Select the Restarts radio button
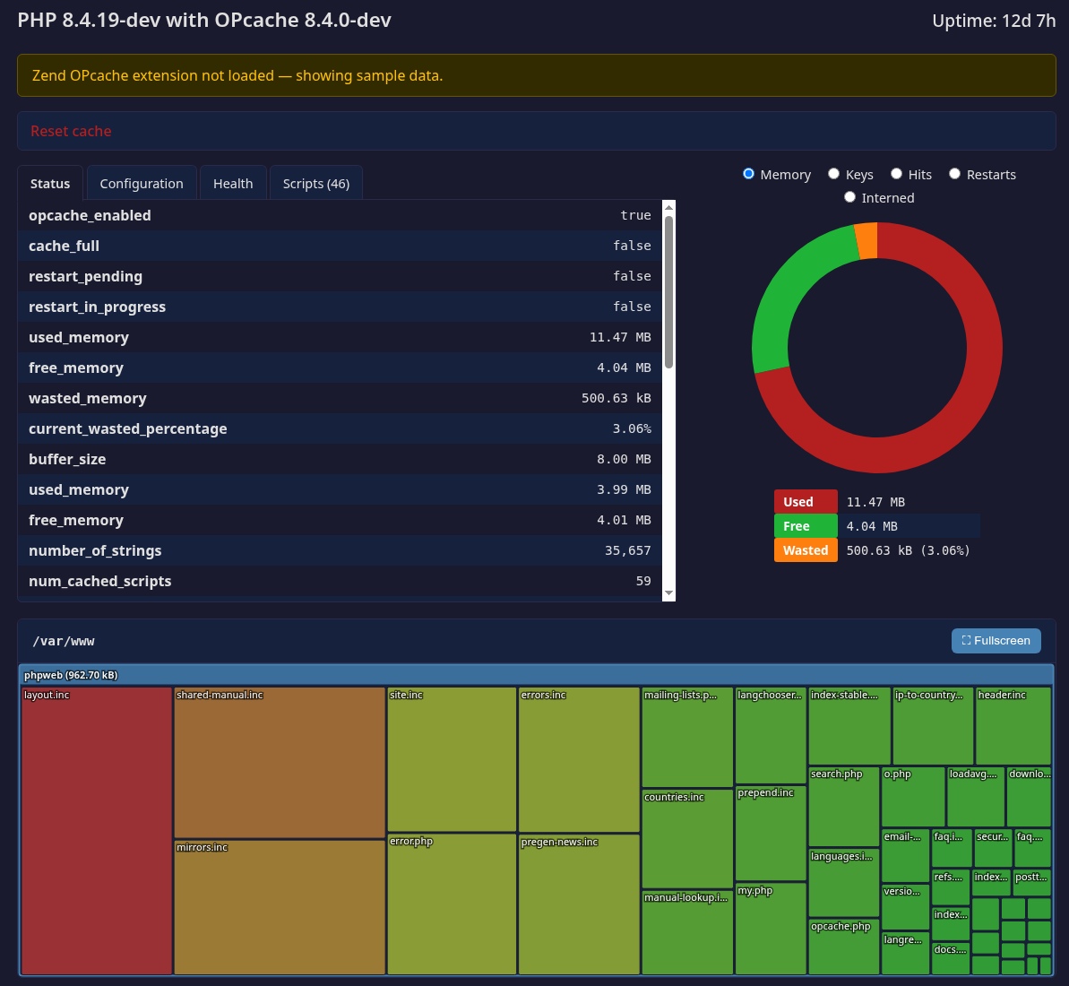This screenshot has height=986, width=1069. pyautogui.click(x=954, y=173)
